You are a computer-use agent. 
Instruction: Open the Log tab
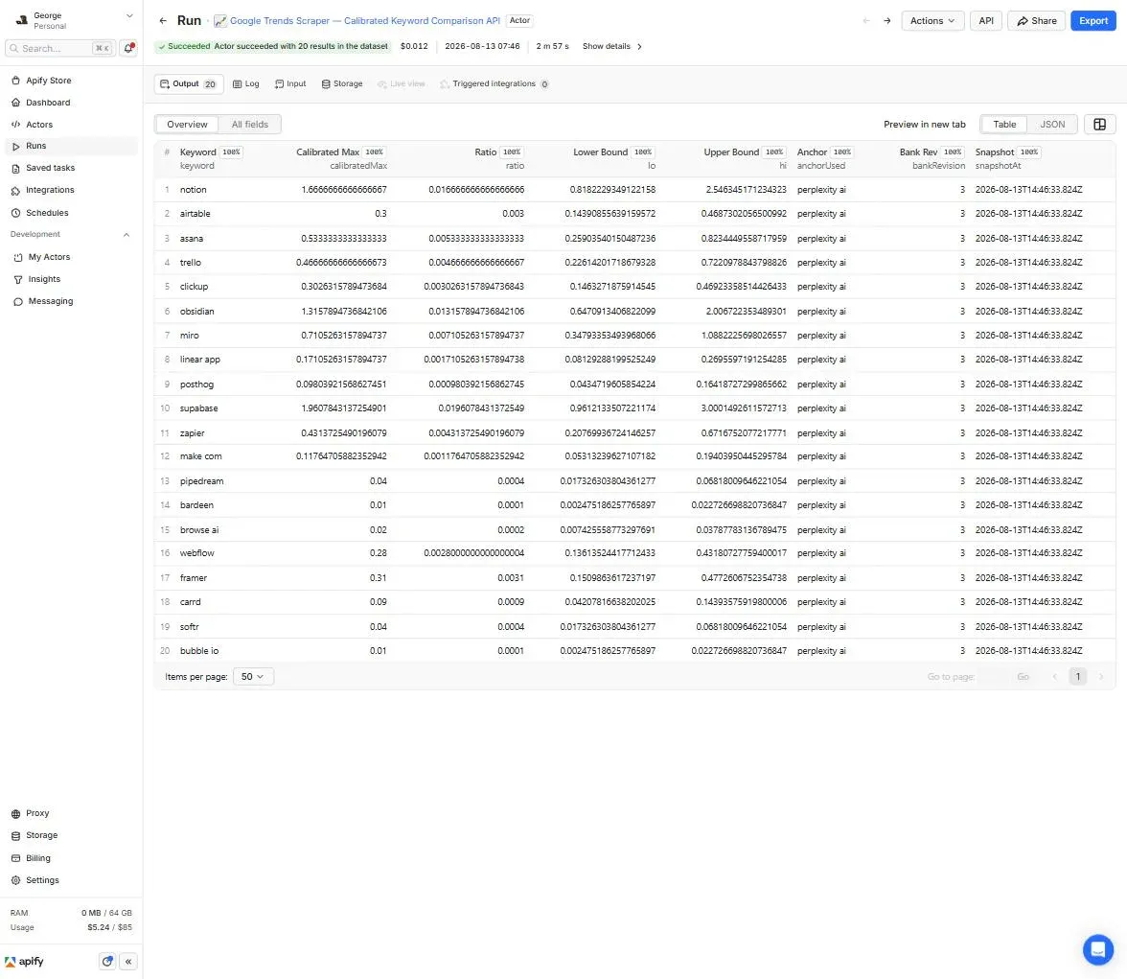[245, 84]
